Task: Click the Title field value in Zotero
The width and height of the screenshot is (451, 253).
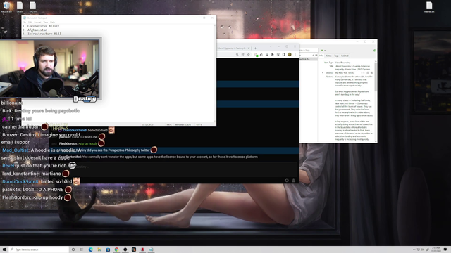Action: click(x=352, y=67)
